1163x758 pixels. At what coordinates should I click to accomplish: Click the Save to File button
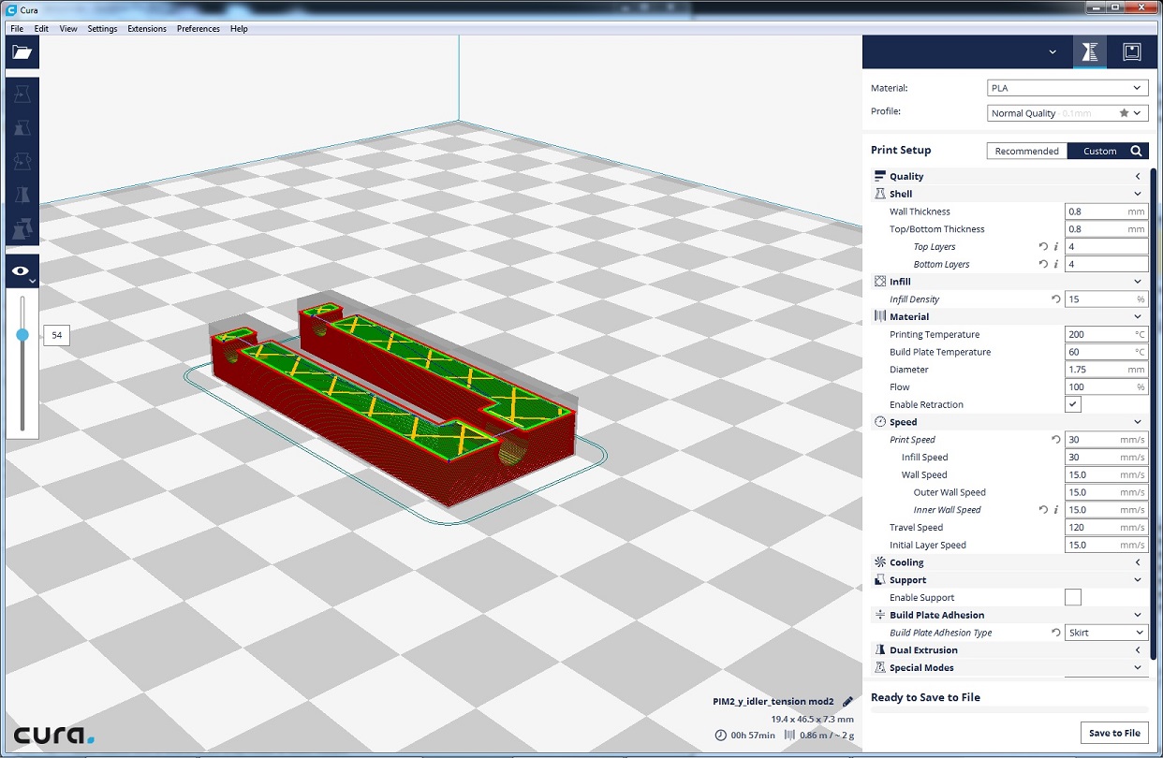1114,733
